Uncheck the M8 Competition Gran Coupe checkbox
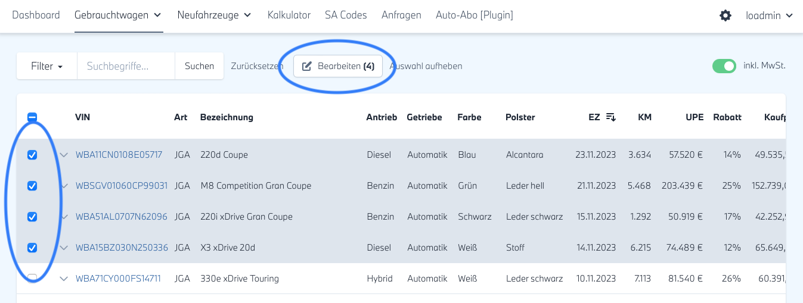Image resolution: width=803 pixels, height=303 pixels. coord(32,186)
